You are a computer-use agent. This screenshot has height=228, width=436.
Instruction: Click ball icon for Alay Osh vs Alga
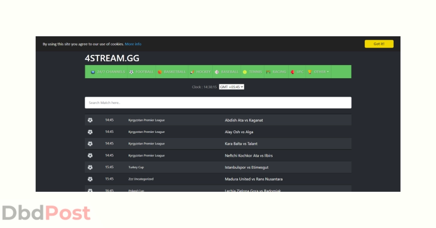click(90, 132)
